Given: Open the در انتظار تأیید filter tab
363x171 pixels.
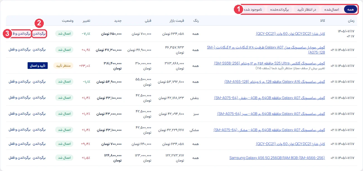Looking at the screenshot, I should (307, 9).
